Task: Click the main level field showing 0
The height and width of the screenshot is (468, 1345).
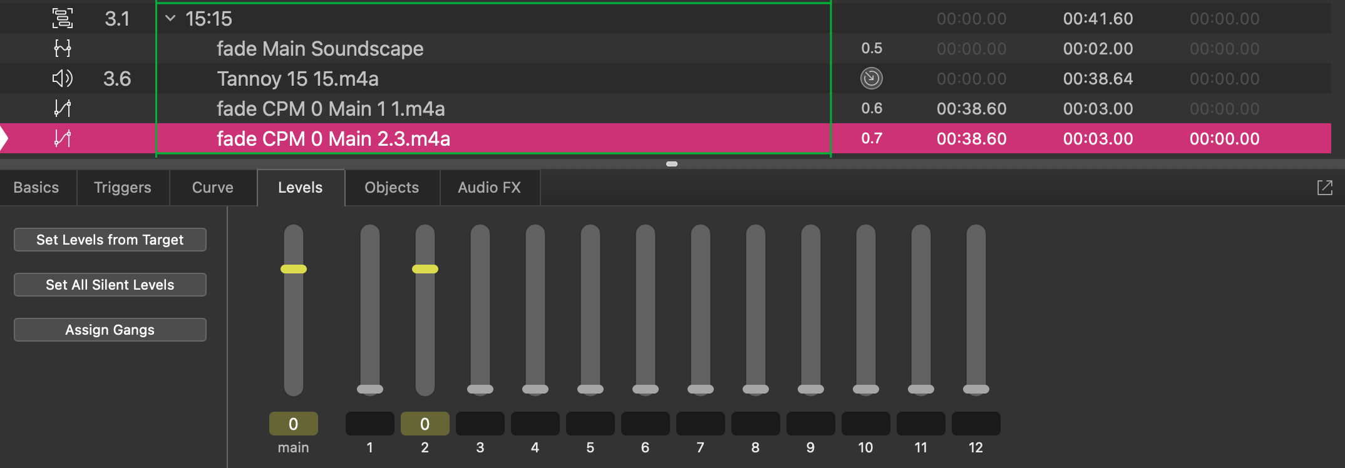Action: (294, 424)
